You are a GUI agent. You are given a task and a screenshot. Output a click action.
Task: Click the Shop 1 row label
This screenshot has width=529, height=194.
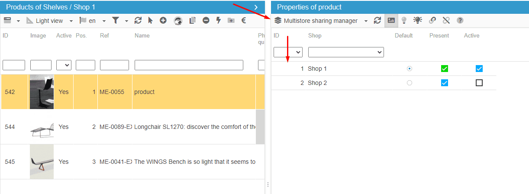tap(317, 69)
